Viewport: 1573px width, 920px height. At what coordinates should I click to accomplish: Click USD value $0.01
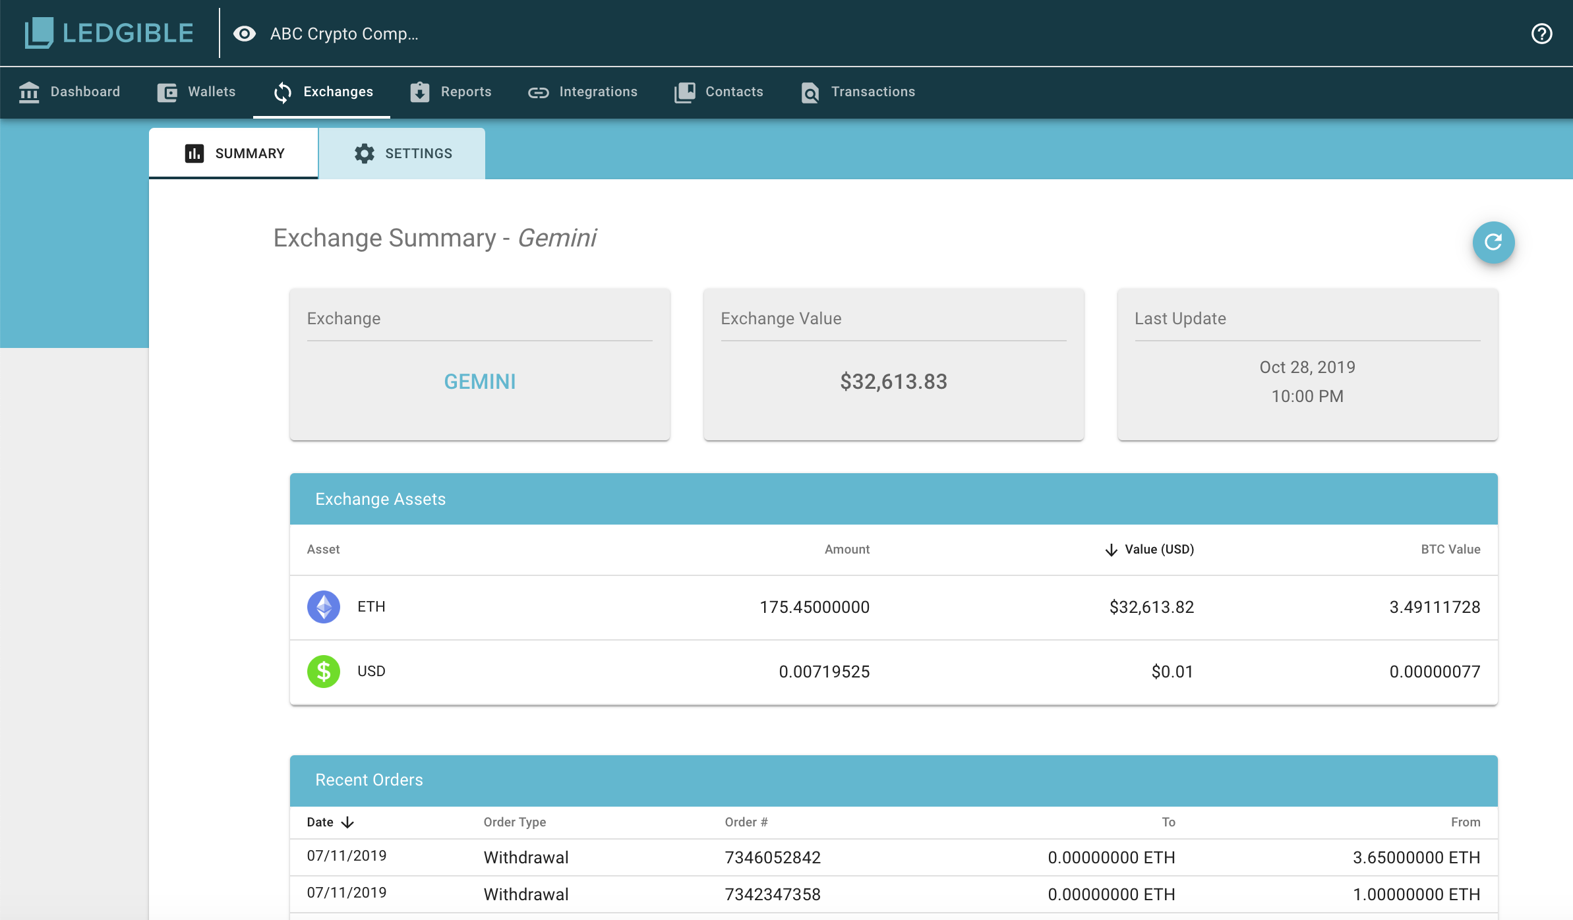pos(1173,672)
